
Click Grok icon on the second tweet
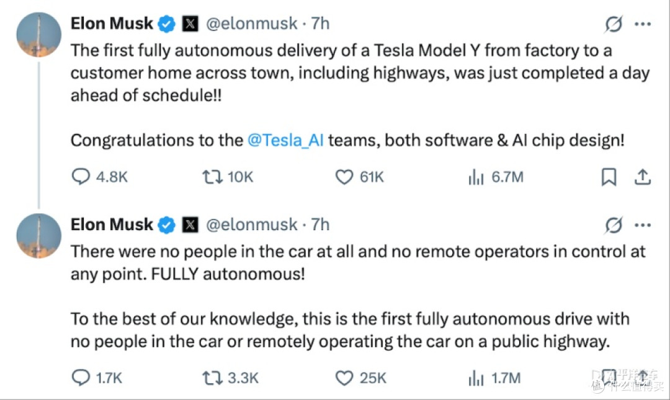click(614, 225)
